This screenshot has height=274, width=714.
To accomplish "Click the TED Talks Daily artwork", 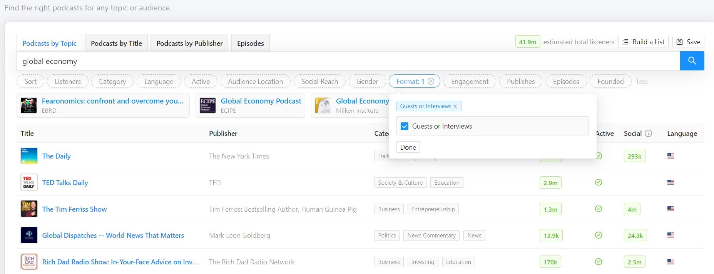I will (29, 182).
